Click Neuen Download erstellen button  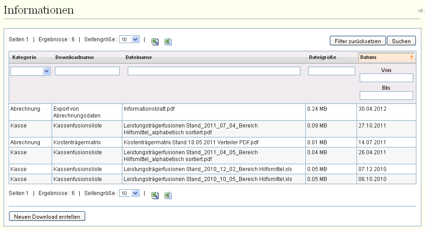[x=47, y=216]
